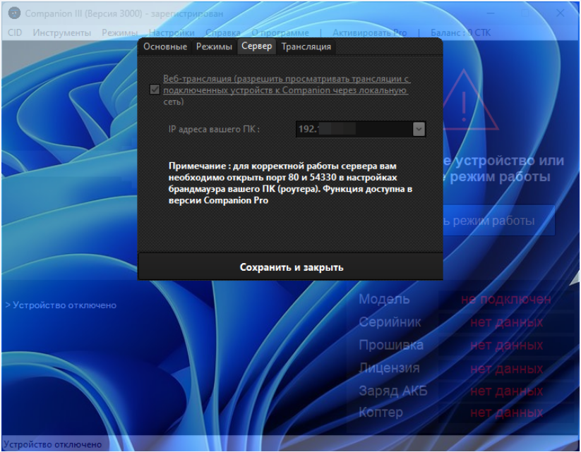Image resolution: width=581 pixels, height=452 pixels.
Task: Open the Основные settings tab
Action: point(165,47)
